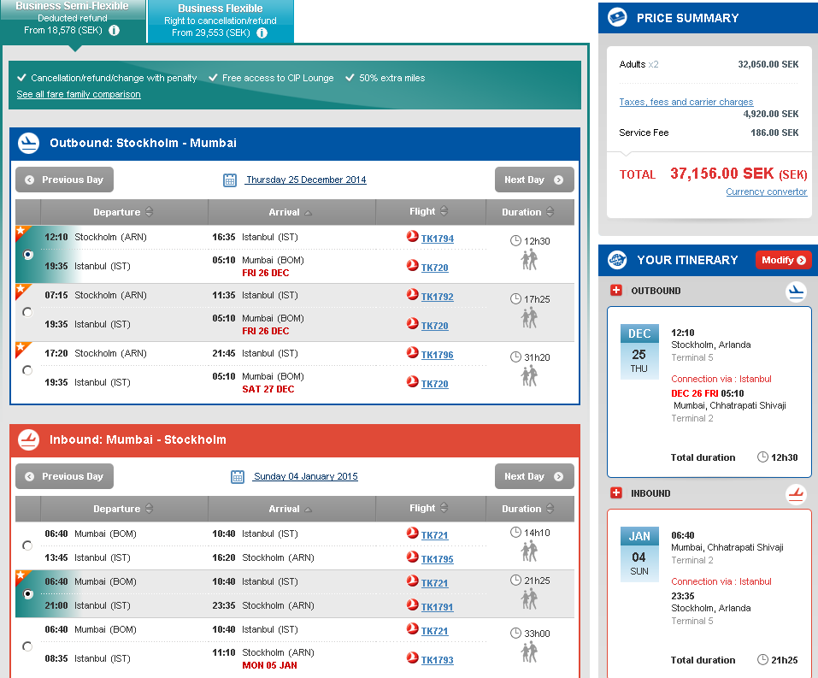Select the 07:15 Stockholm departure radio button

click(x=26, y=312)
